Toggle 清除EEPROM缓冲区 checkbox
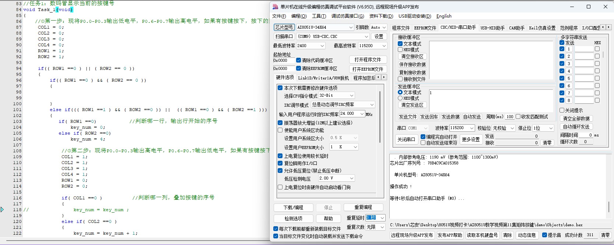The height and width of the screenshot is (245, 614). click(299, 68)
